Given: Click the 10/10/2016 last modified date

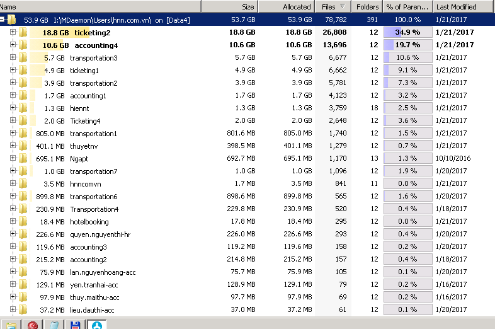Looking at the screenshot, I should coord(453,158).
